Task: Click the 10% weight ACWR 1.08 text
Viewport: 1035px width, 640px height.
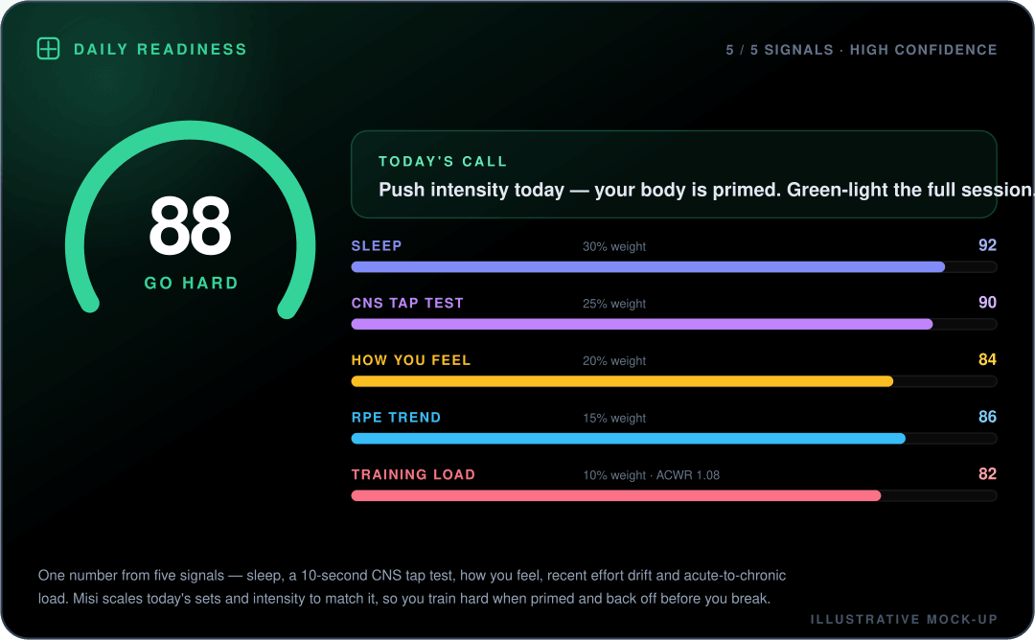Action: pos(651,475)
